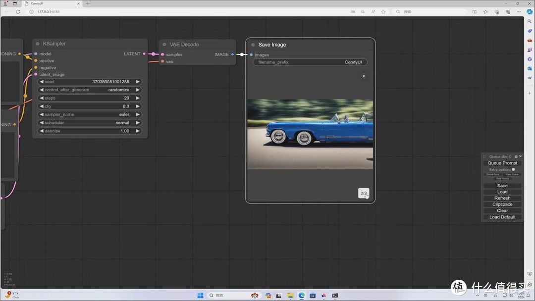This screenshot has width=535, height=301.
Task: Decrease the seed value with left arrow
Action: (42, 82)
